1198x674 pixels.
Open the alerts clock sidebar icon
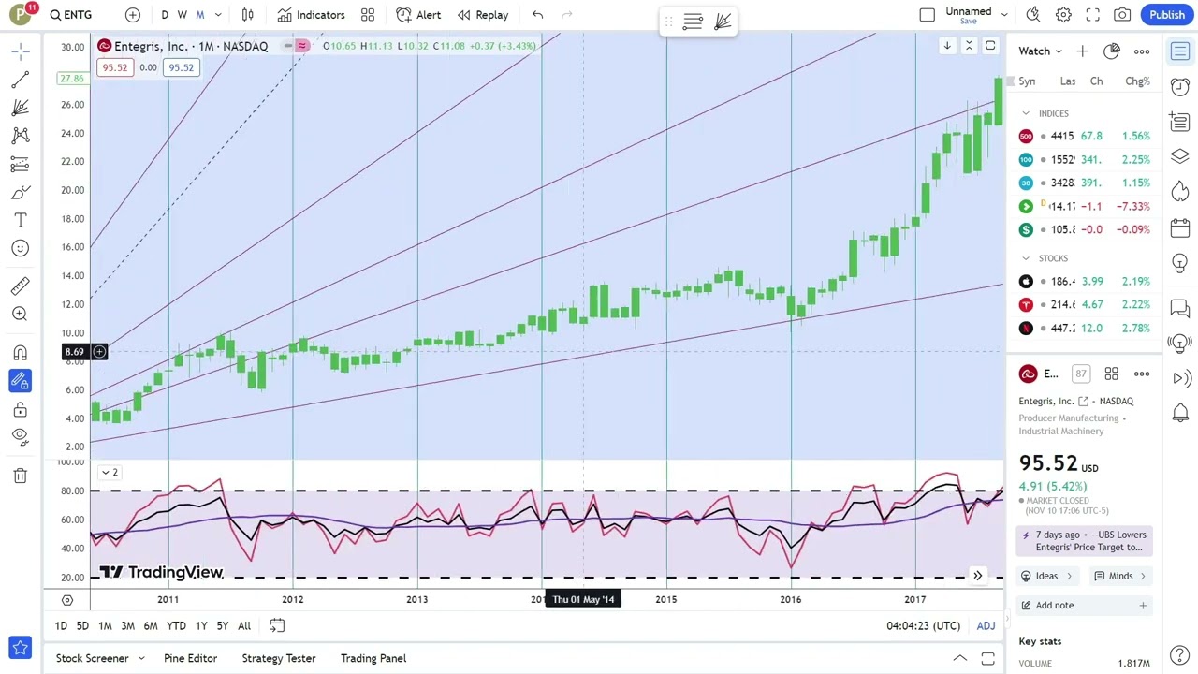pyautogui.click(x=1179, y=86)
